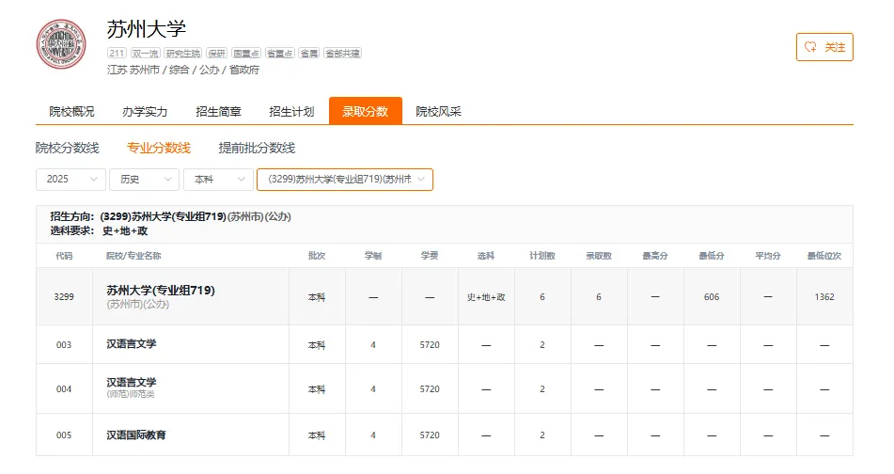Click code 004 cell

[x=64, y=389]
